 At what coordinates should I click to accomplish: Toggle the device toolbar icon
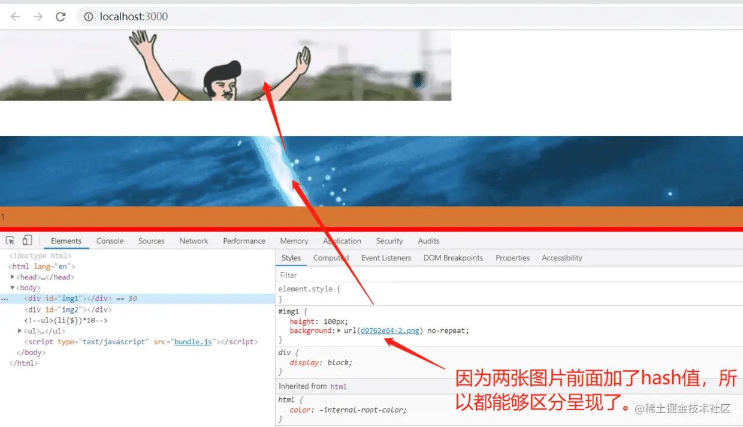27,240
